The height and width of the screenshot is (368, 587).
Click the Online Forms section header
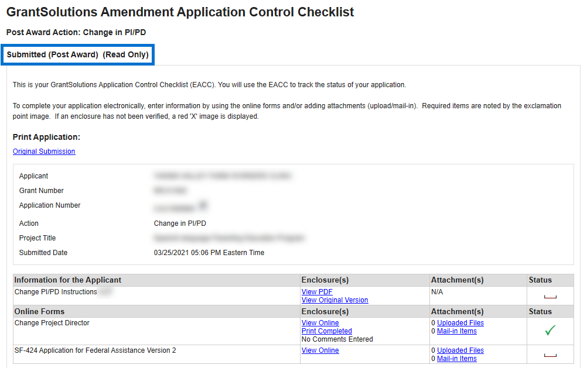(x=39, y=312)
